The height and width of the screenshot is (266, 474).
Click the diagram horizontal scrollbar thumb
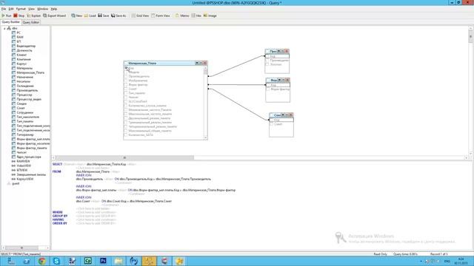click(x=124, y=157)
